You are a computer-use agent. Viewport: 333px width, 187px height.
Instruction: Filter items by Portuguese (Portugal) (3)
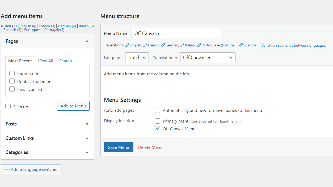coord(44,30)
